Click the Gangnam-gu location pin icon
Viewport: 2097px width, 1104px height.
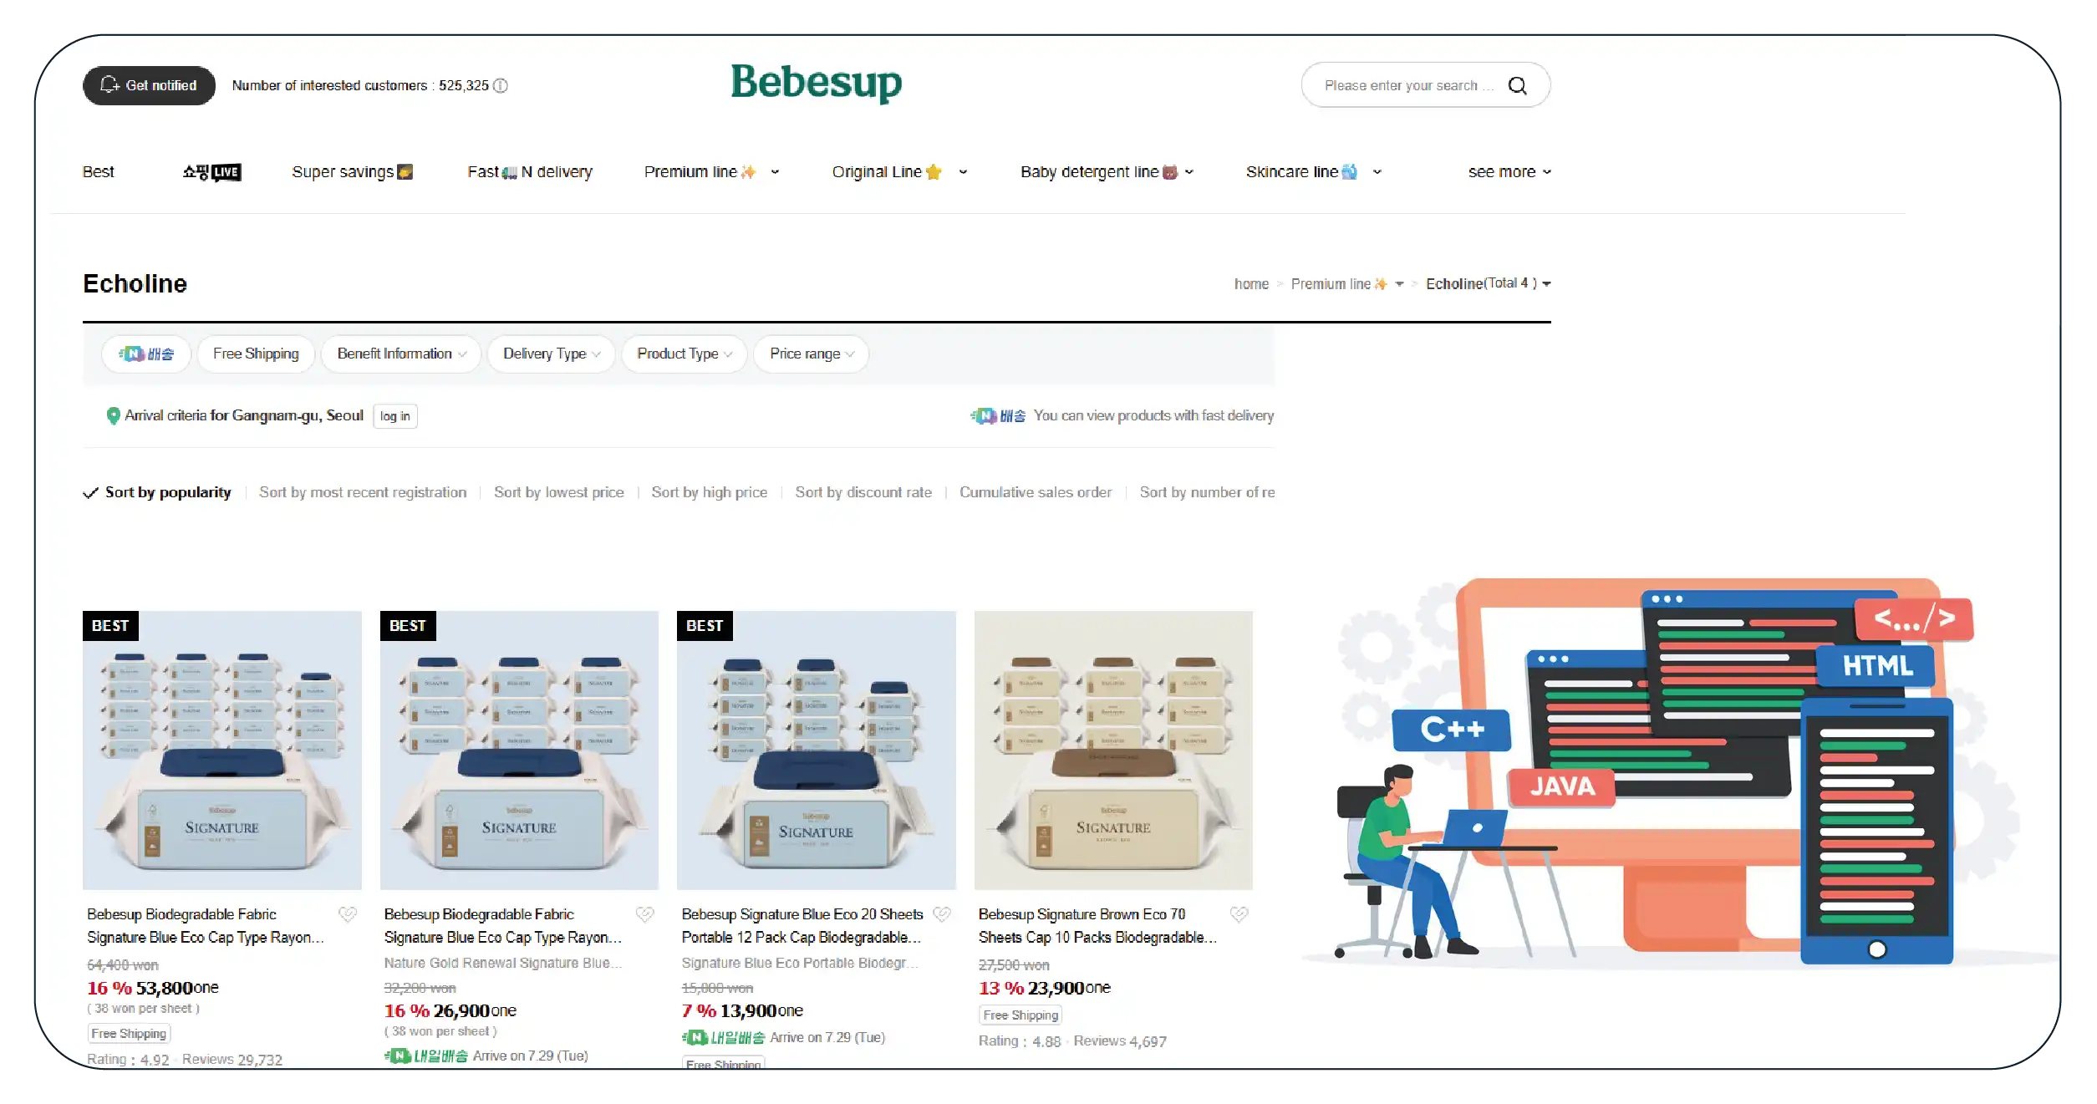pyautogui.click(x=113, y=415)
